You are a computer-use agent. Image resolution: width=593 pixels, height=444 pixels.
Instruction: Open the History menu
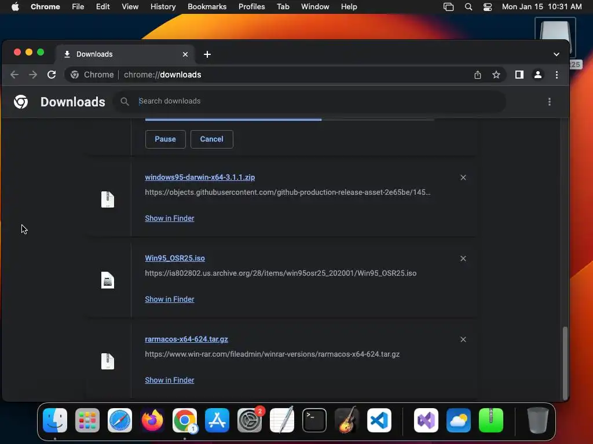(163, 7)
